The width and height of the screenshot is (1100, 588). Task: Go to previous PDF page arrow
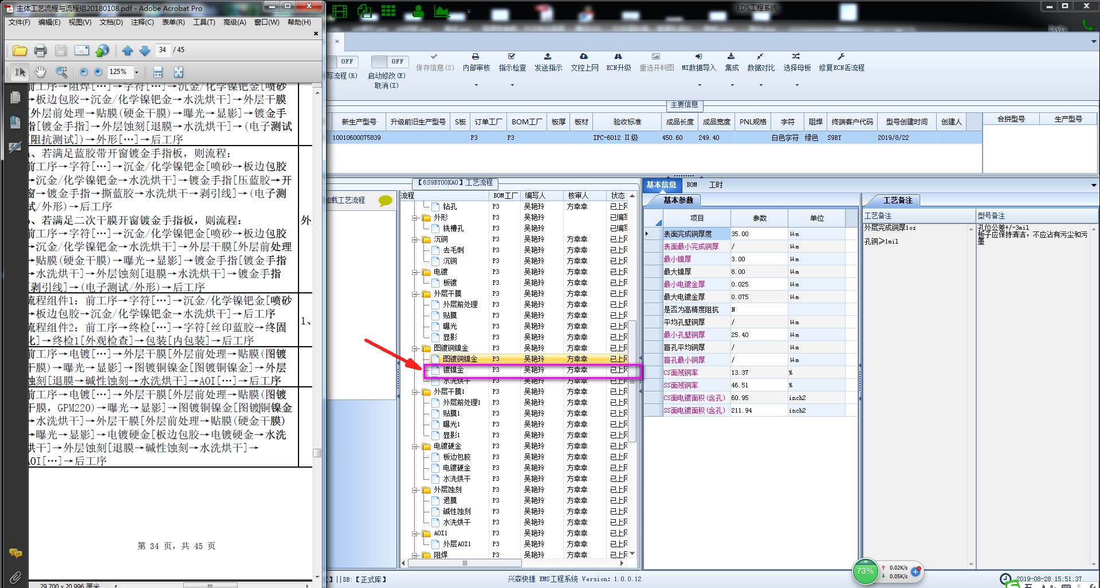click(x=127, y=50)
